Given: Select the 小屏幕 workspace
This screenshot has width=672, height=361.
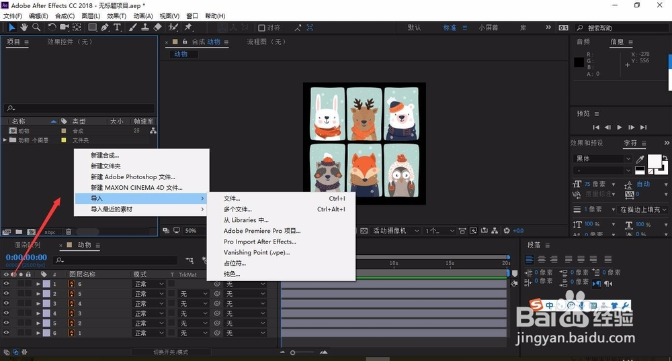Looking at the screenshot, I should coord(488,28).
